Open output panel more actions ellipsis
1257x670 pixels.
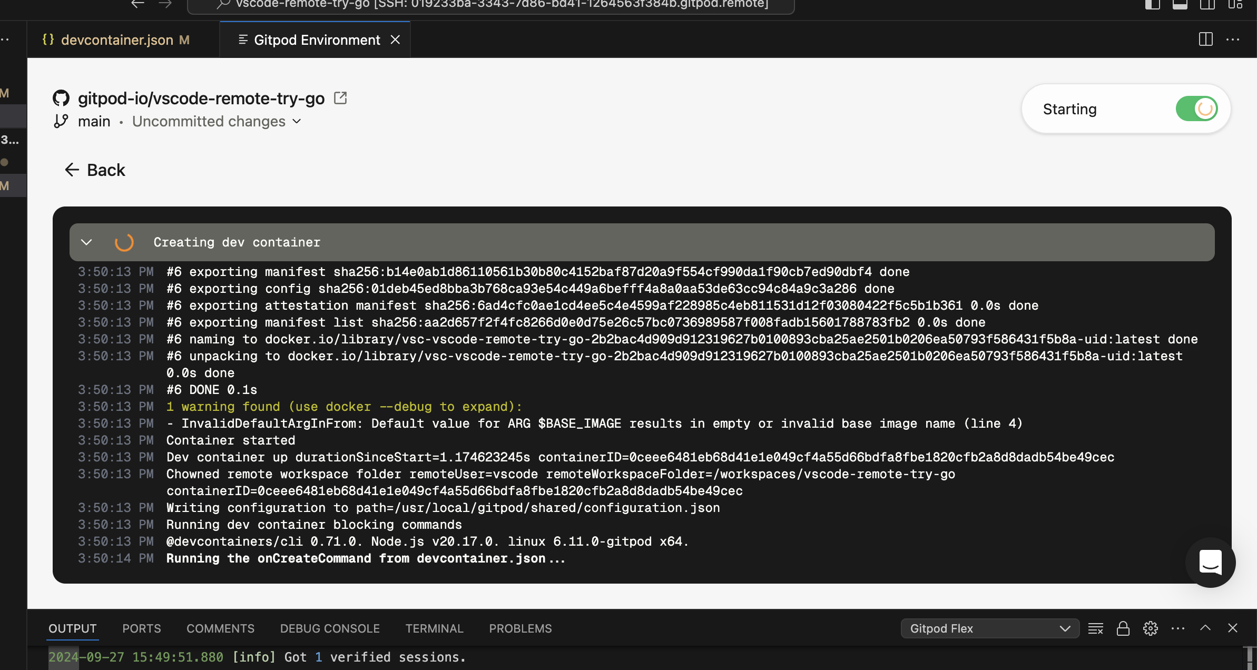[1178, 628]
